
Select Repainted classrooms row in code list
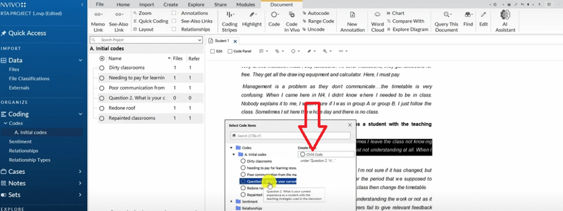coord(151,118)
